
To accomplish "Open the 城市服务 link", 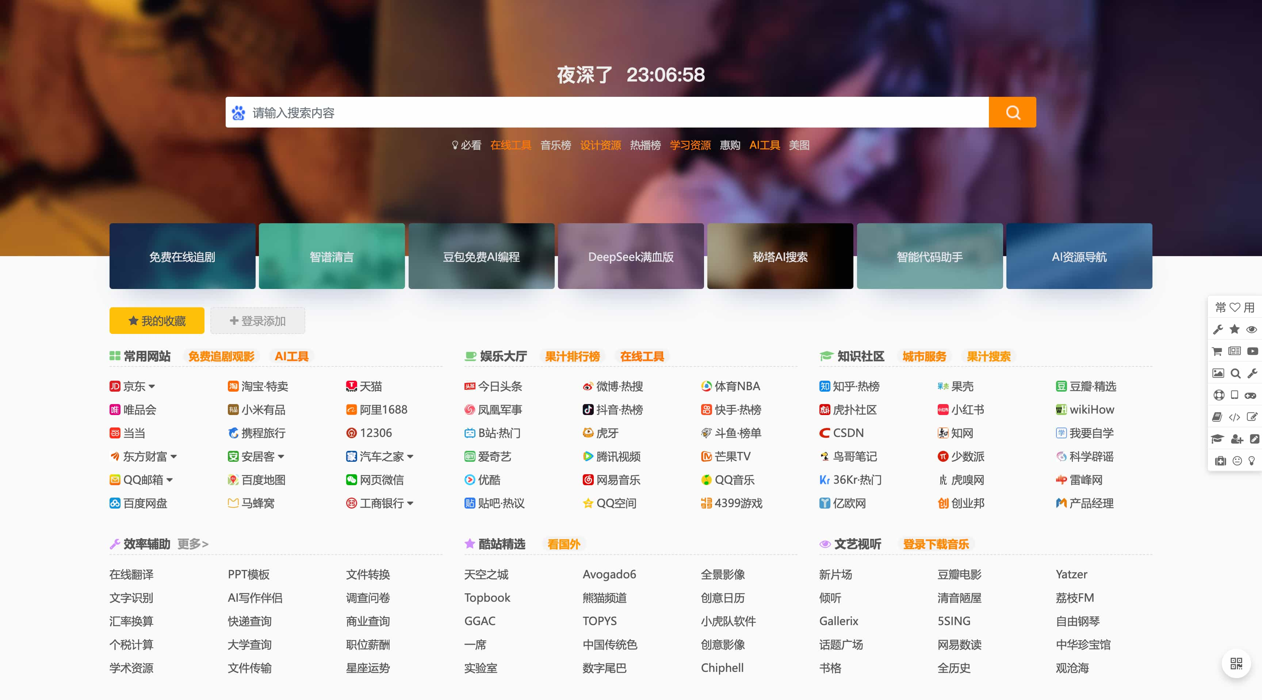I will tap(924, 356).
